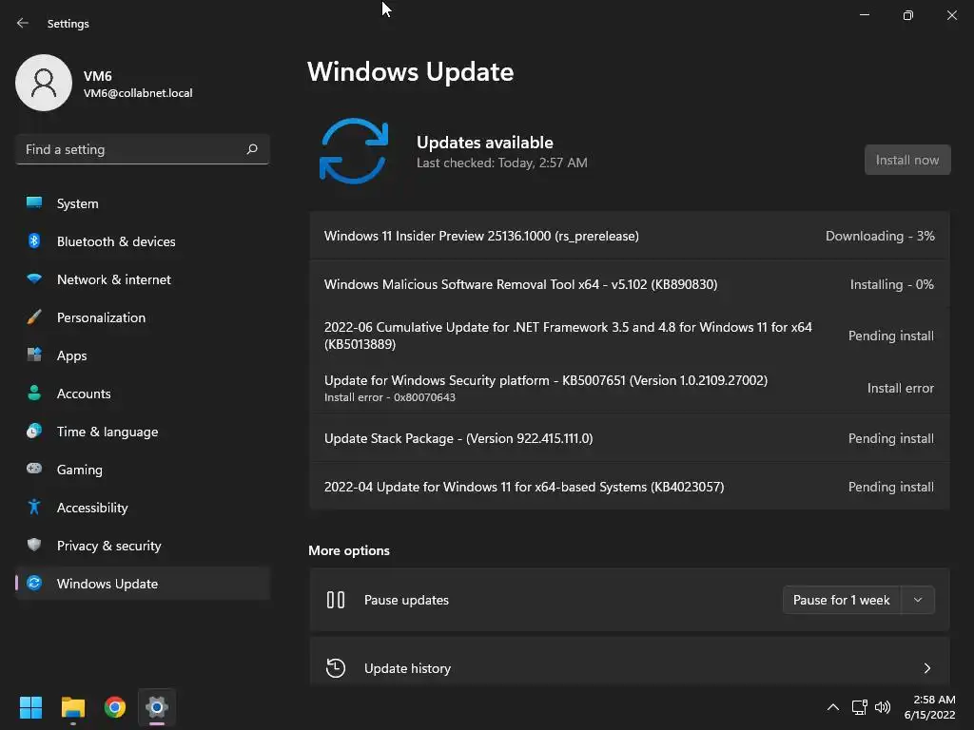Click the search magnifier icon
This screenshot has width=974, height=730.
point(251,149)
